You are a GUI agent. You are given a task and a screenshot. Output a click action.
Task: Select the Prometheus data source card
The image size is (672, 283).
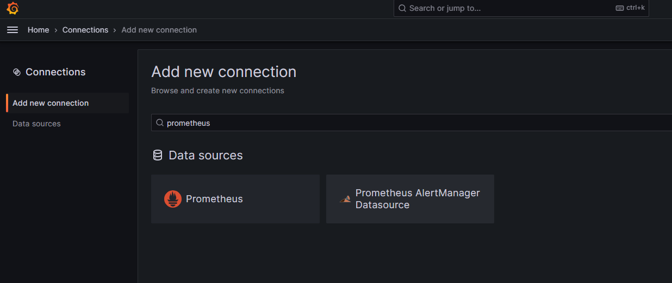[x=235, y=199]
